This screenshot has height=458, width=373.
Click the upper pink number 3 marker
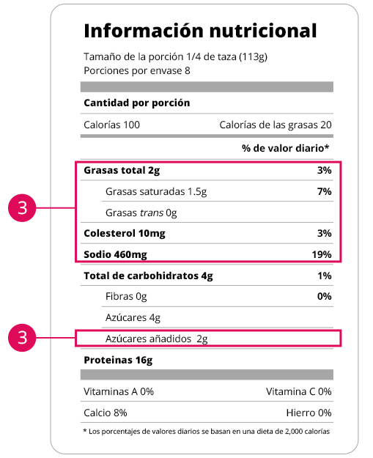[22, 207]
